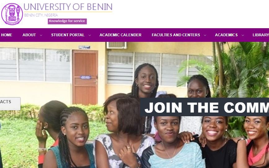Expand the ACADEMICS dropdown chevron
The height and width of the screenshot is (168, 269).
tap(243, 35)
